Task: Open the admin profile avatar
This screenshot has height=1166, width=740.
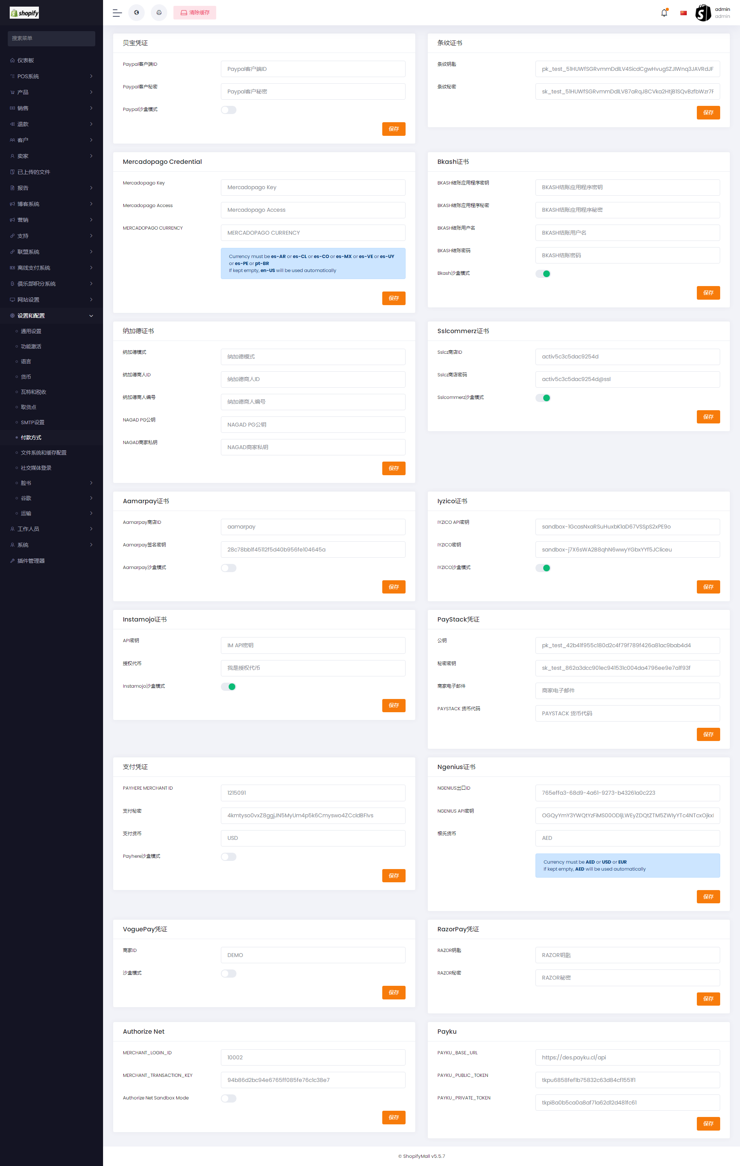Action: (703, 13)
